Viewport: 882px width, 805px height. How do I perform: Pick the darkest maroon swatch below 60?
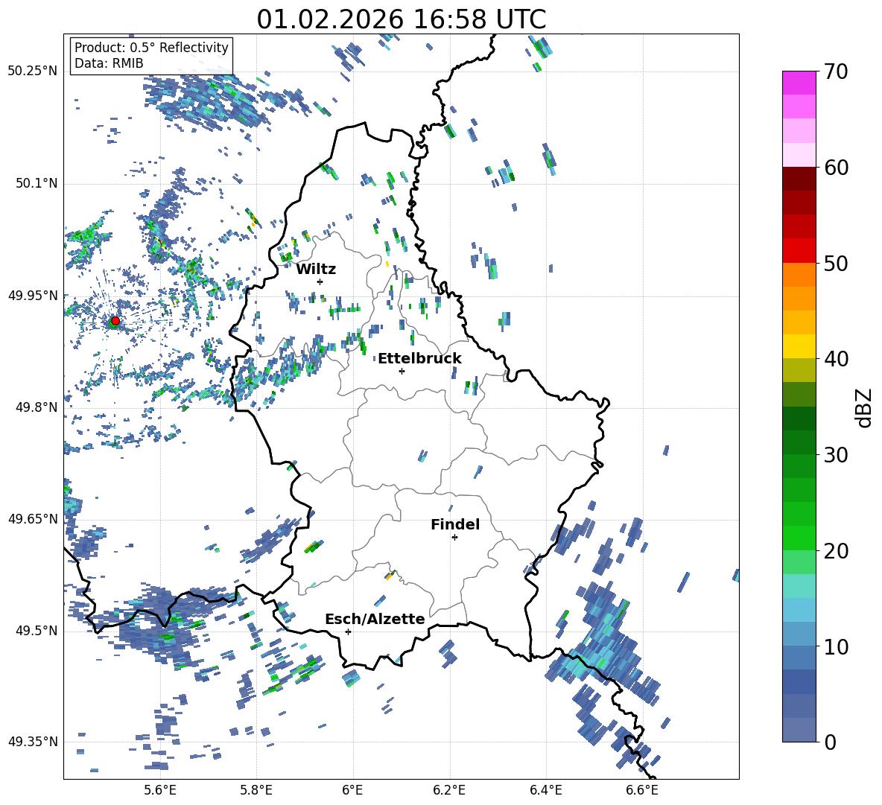click(x=799, y=179)
